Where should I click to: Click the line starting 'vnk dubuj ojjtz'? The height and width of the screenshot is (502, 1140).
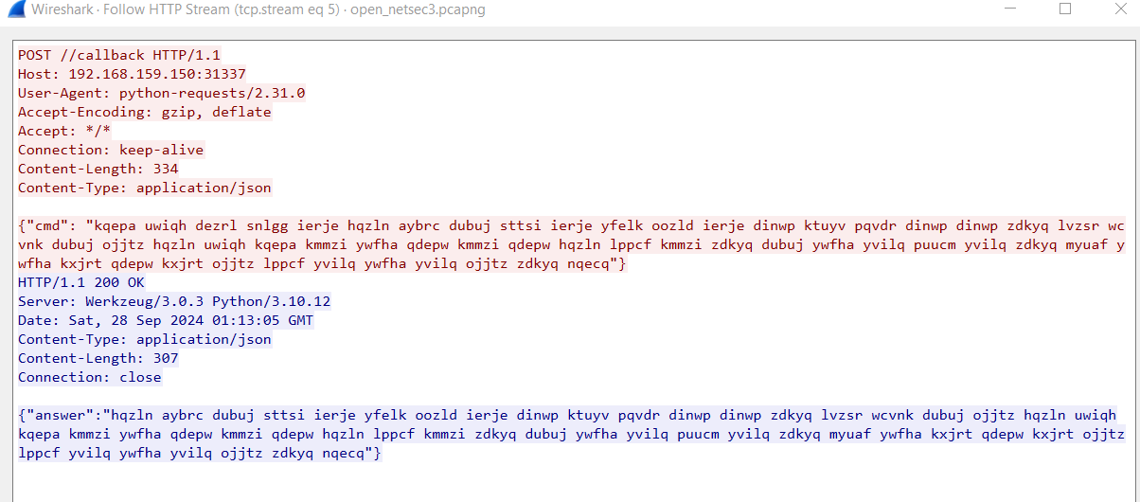pyautogui.click(x=572, y=244)
